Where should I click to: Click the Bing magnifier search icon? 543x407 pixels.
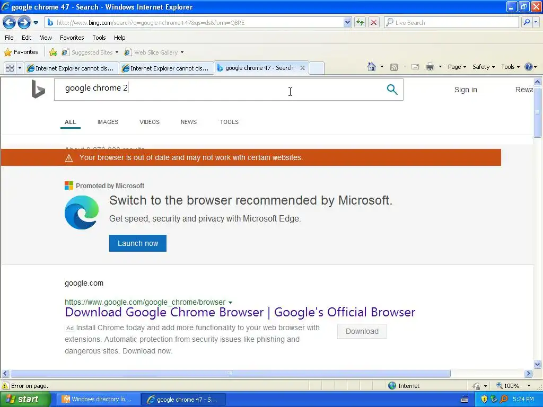point(392,89)
